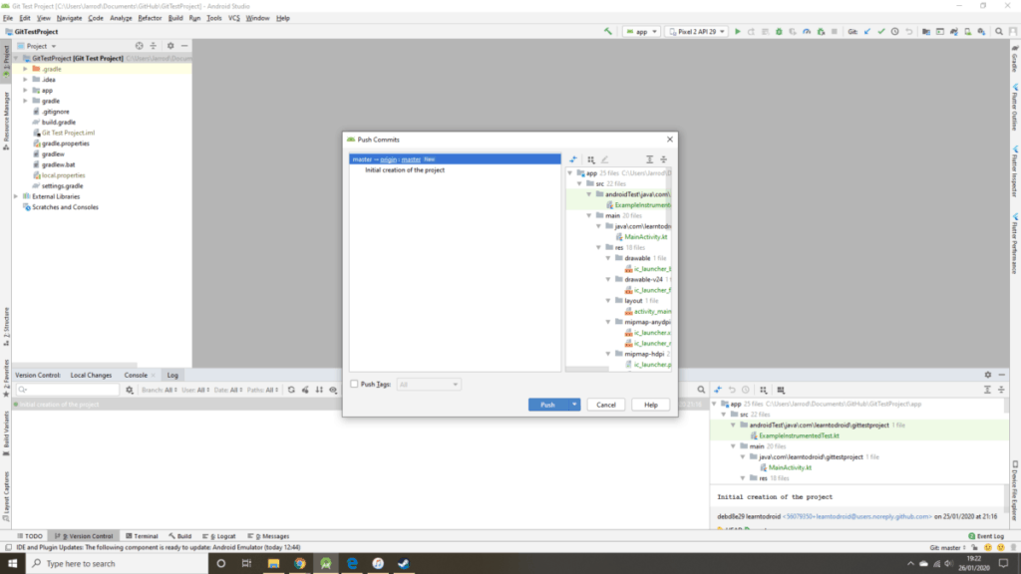Open the Pixel 2 API 29 device dropdown

click(x=696, y=32)
